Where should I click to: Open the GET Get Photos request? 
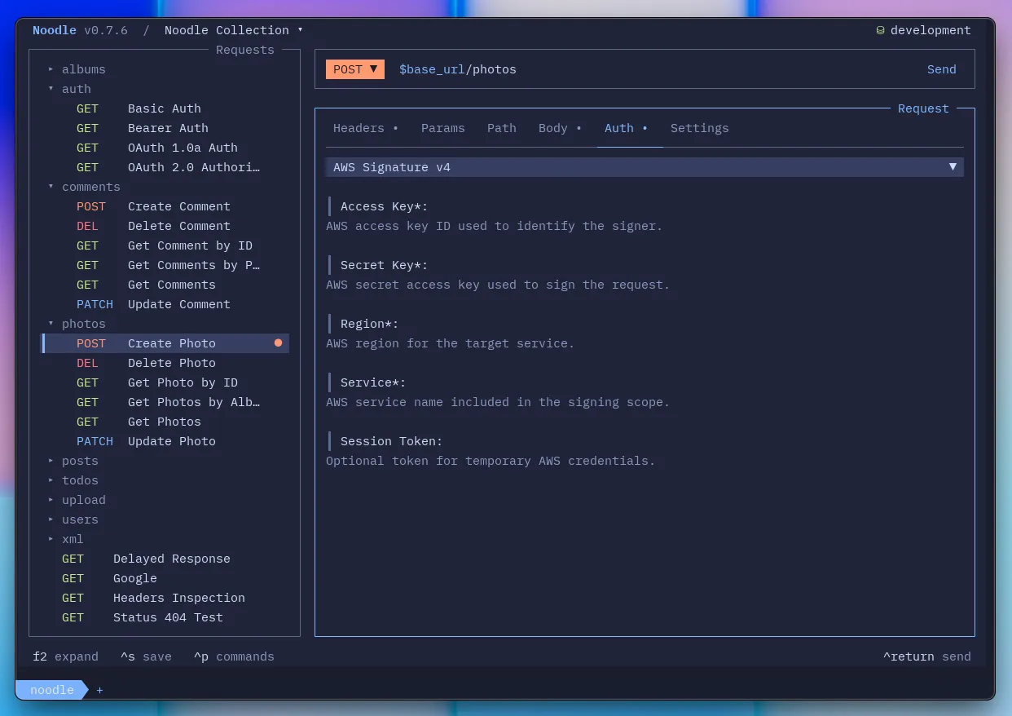point(165,422)
